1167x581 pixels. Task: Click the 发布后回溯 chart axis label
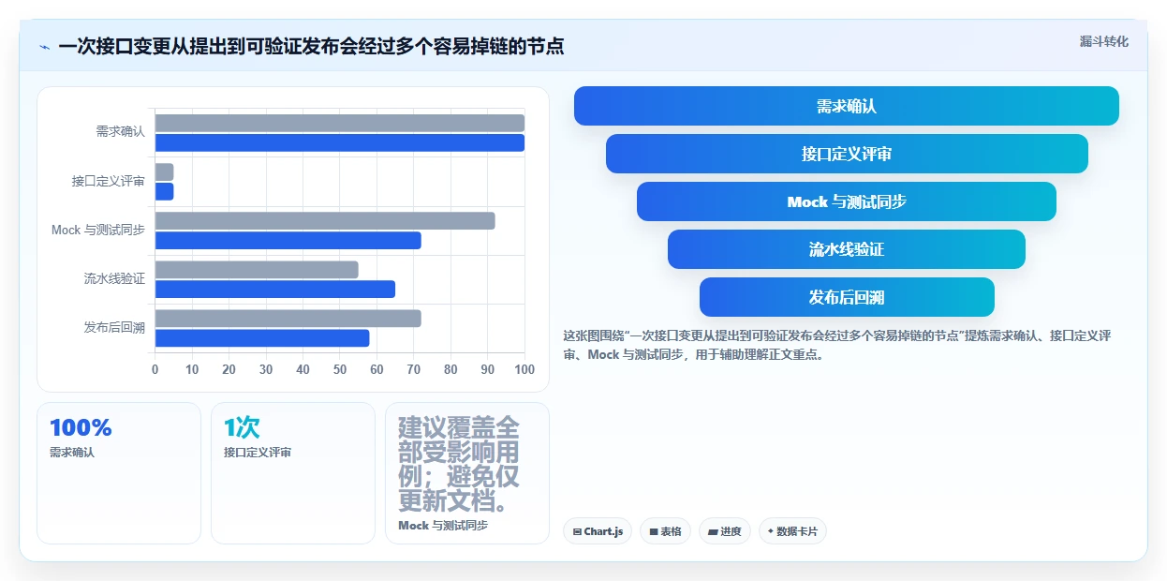coord(114,327)
